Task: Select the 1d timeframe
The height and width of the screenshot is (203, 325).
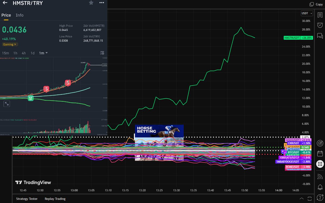Action: click(32, 53)
